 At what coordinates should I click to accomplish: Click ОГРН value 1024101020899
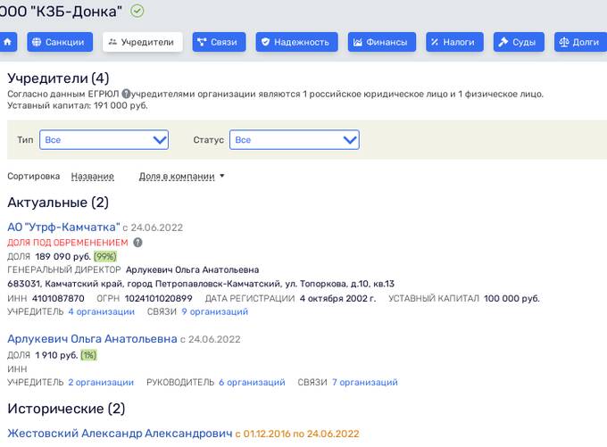click(158, 298)
